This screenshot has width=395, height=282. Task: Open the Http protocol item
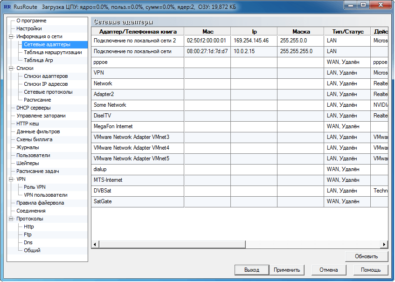pos(28,227)
